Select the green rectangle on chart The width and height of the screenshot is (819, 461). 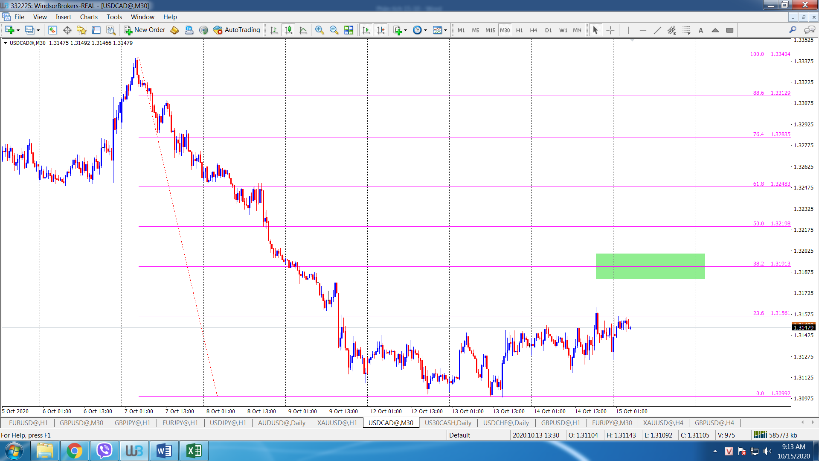(650, 266)
